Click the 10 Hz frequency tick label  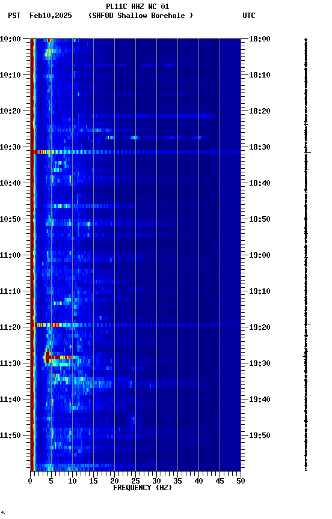pyautogui.click(x=72, y=481)
